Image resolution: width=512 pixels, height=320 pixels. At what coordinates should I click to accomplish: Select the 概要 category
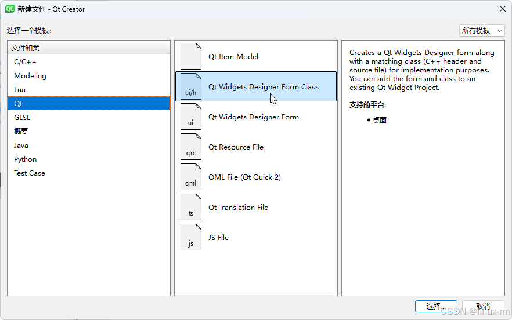(x=89, y=132)
